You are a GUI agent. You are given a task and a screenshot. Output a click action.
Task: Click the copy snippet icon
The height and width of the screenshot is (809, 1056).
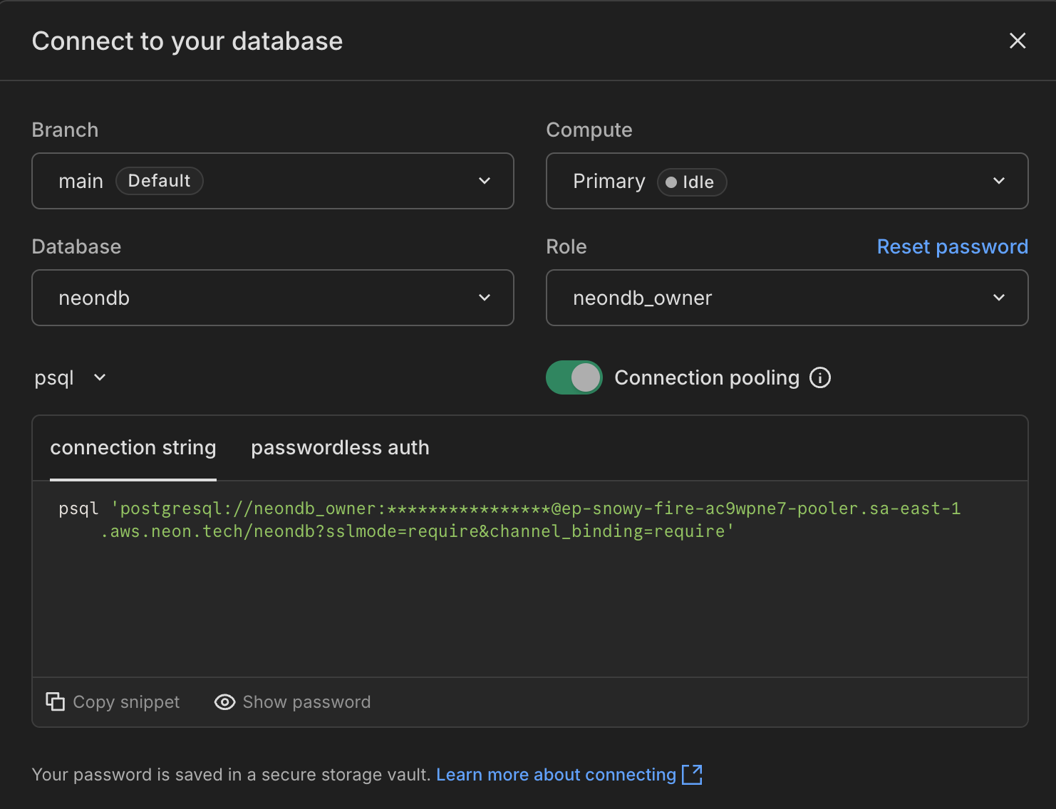point(56,702)
